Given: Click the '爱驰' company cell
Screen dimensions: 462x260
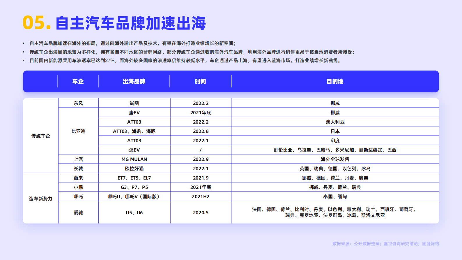Looking at the screenshot, I should click(x=78, y=212).
